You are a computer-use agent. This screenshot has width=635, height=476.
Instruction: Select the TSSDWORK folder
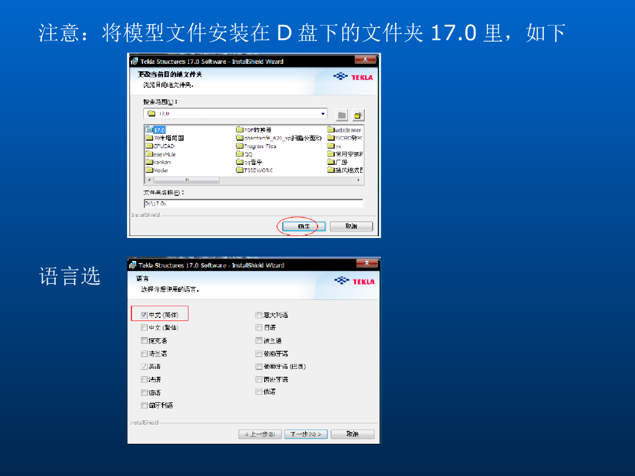pyautogui.click(x=254, y=170)
